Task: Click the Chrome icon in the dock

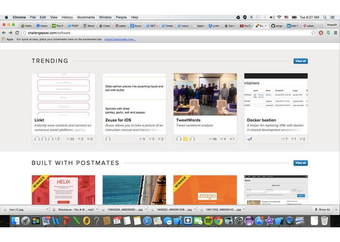Action: coord(219,221)
